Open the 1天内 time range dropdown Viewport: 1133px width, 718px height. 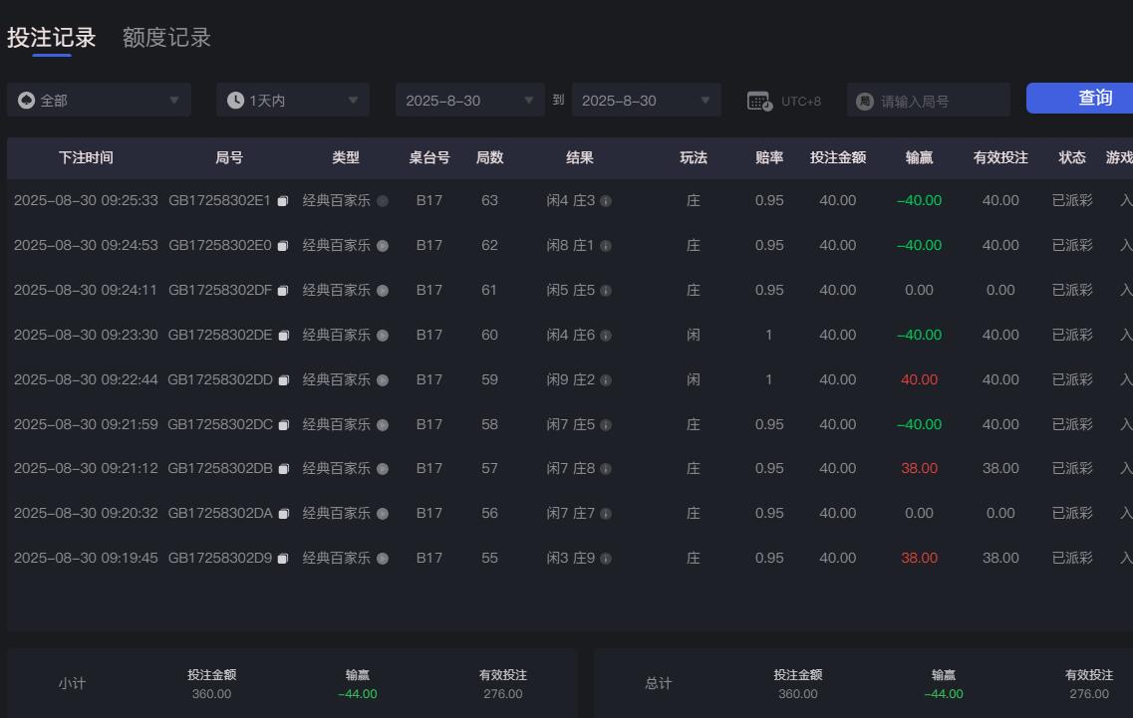tap(292, 99)
